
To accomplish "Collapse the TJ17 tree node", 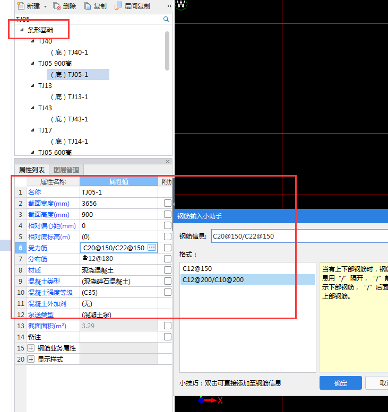I will click(32, 130).
